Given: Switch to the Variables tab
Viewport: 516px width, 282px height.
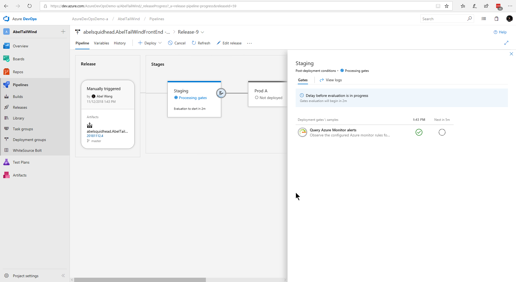Looking at the screenshot, I should [x=101, y=43].
